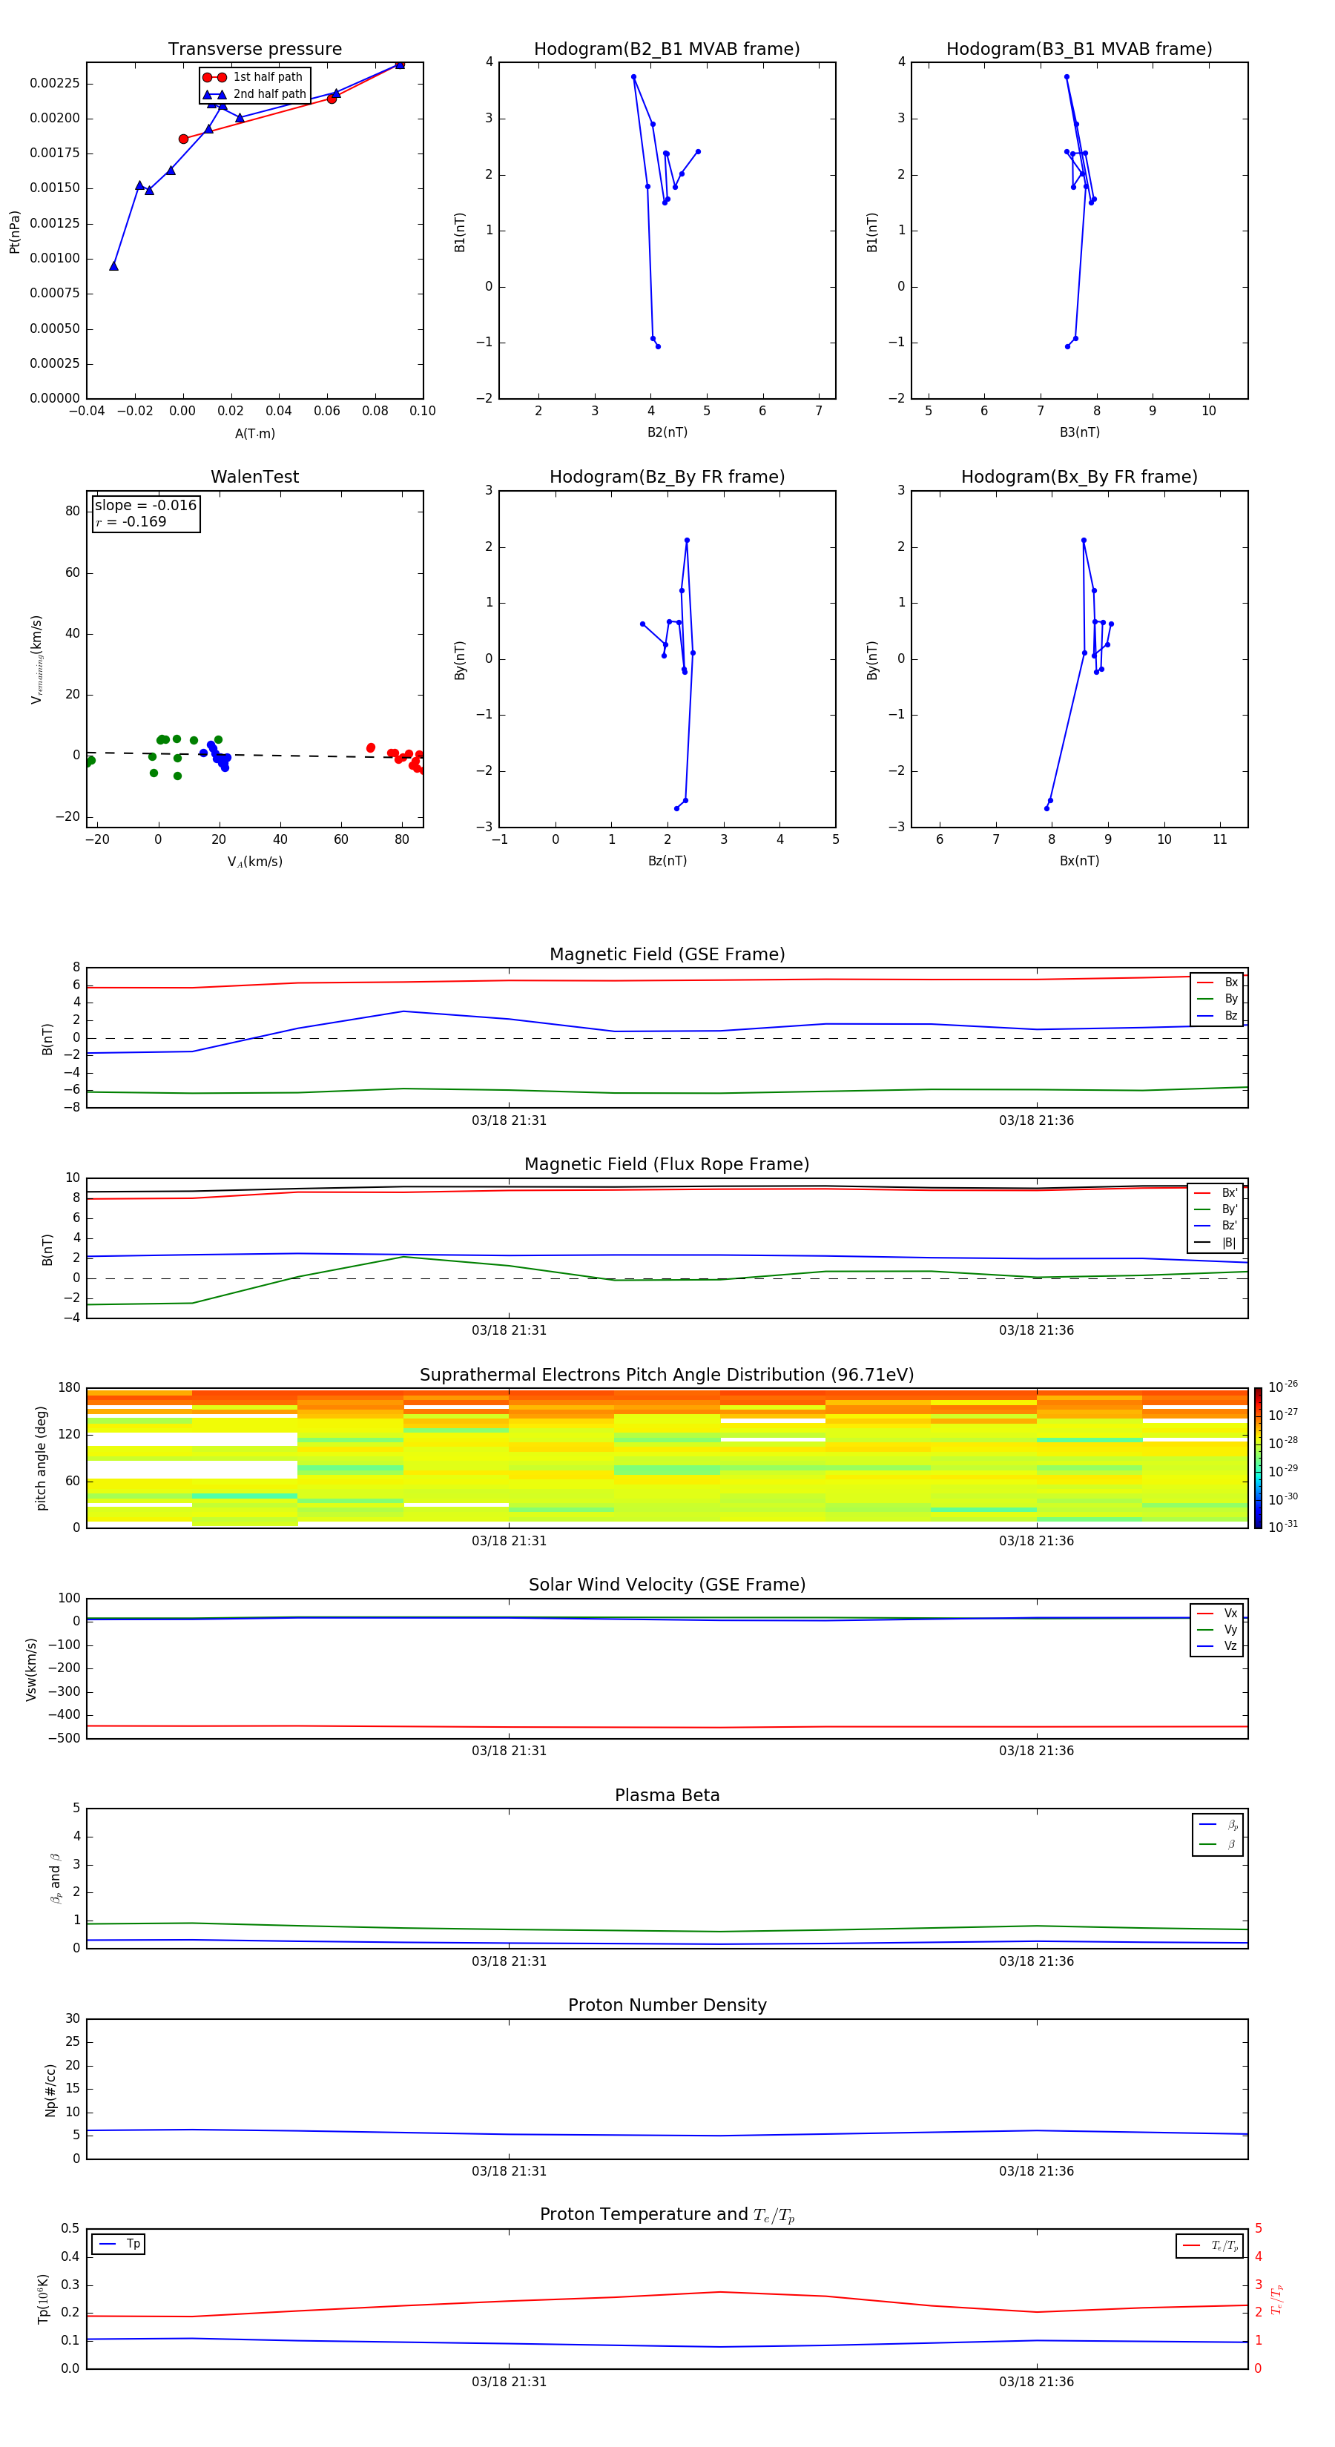
Task: Click the '1st half path' legend entry
Action: pos(254,77)
